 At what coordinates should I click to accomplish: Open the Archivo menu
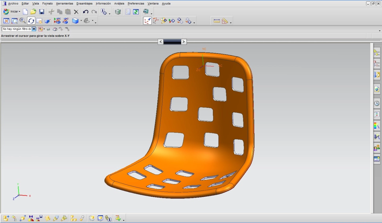(x=13, y=4)
